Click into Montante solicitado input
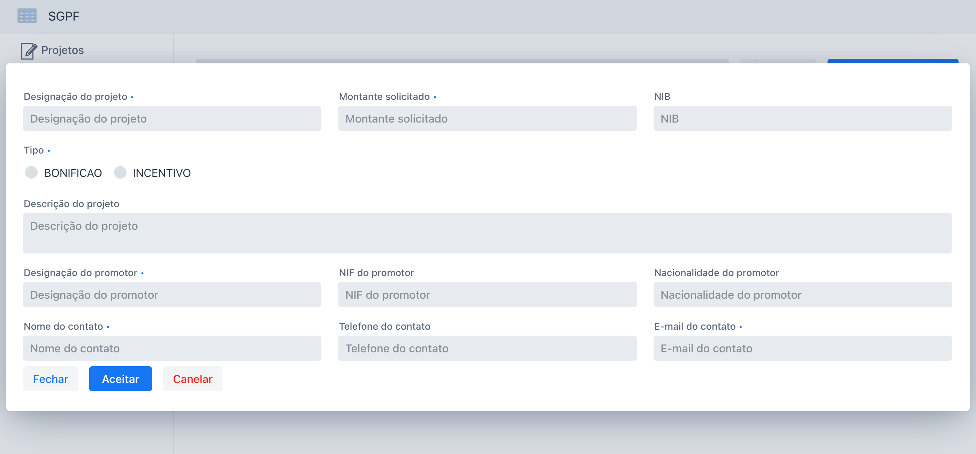The image size is (976, 454). pyautogui.click(x=487, y=118)
